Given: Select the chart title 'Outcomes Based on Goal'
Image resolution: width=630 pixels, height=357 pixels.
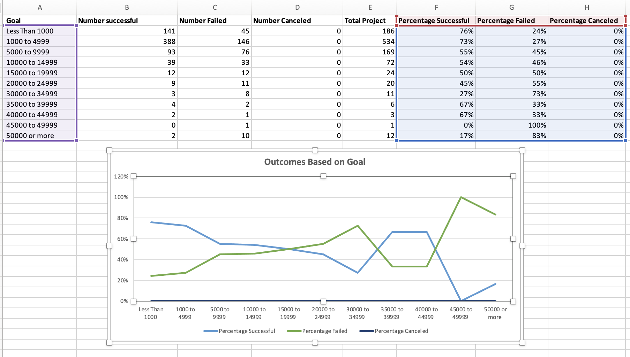Looking at the screenshot, I should coord(315,162).
